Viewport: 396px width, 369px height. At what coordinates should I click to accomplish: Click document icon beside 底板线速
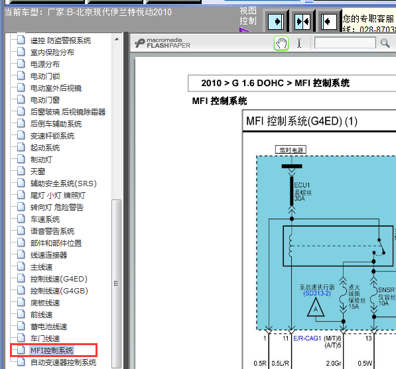tap(21, 302)
